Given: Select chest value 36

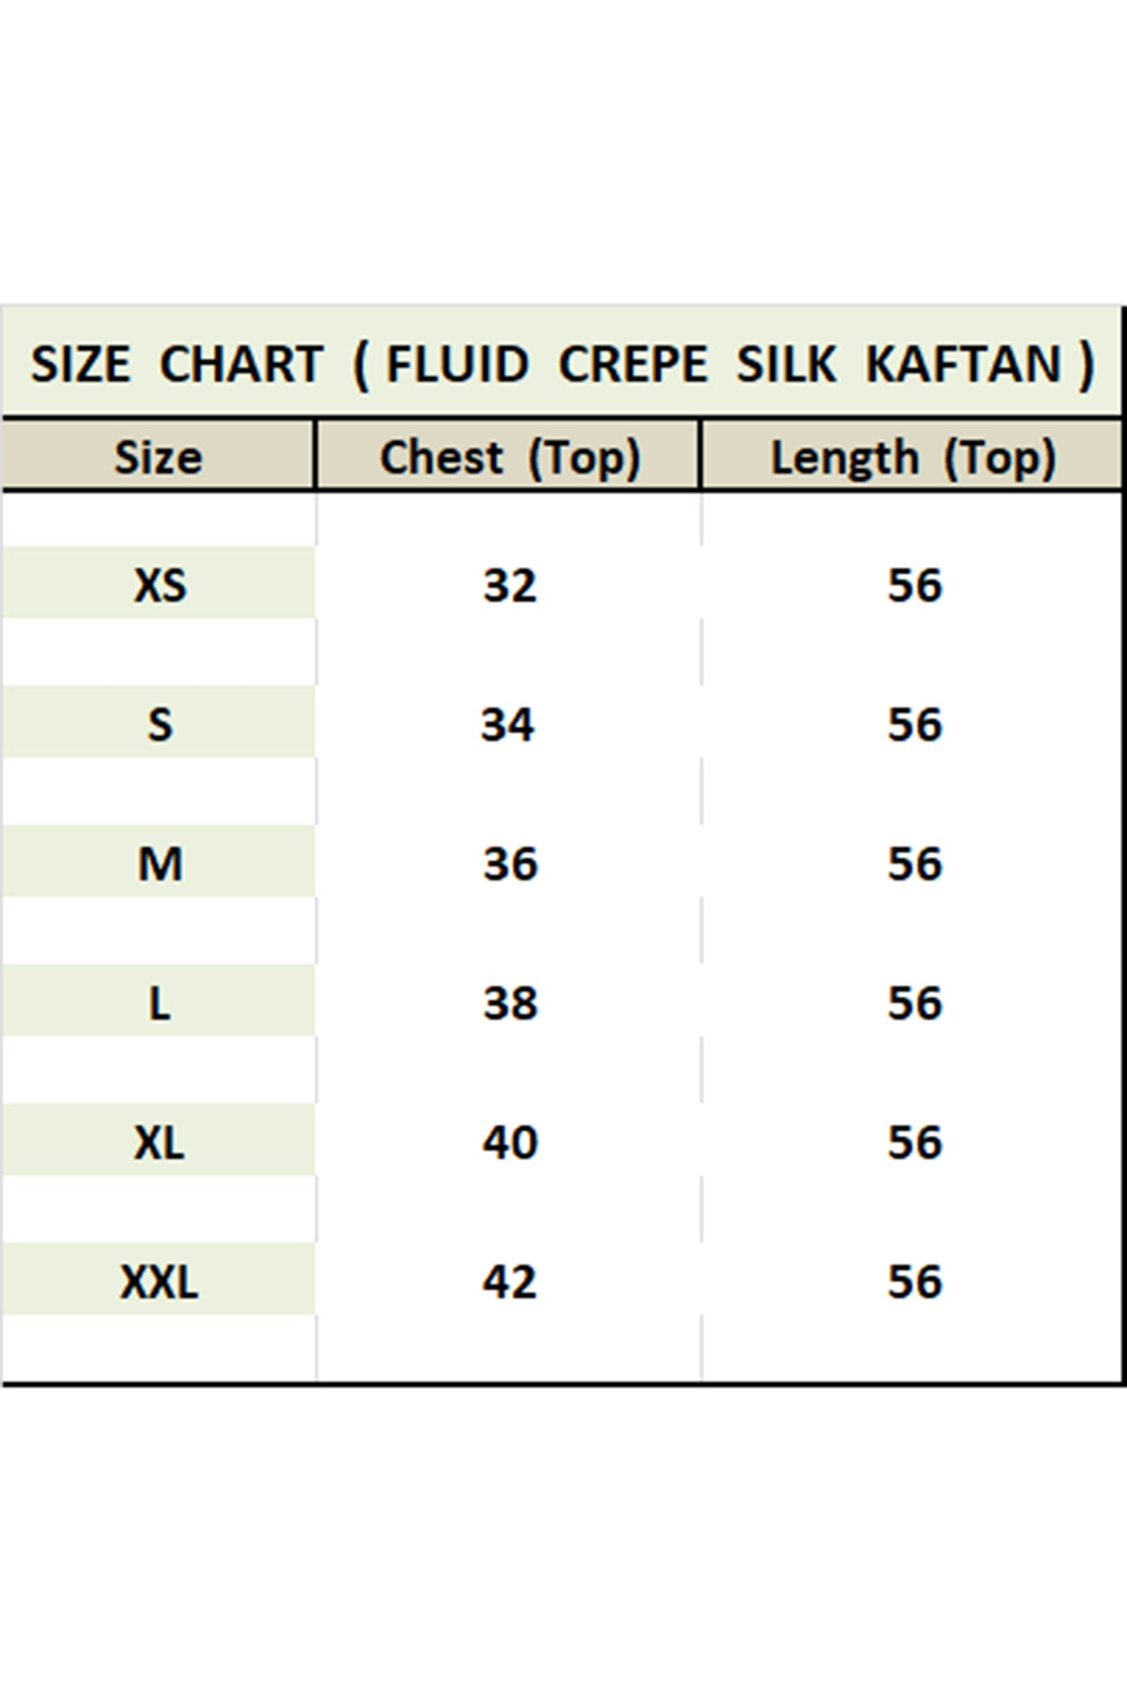Looking at the screenshot, I should pos(509,863).
